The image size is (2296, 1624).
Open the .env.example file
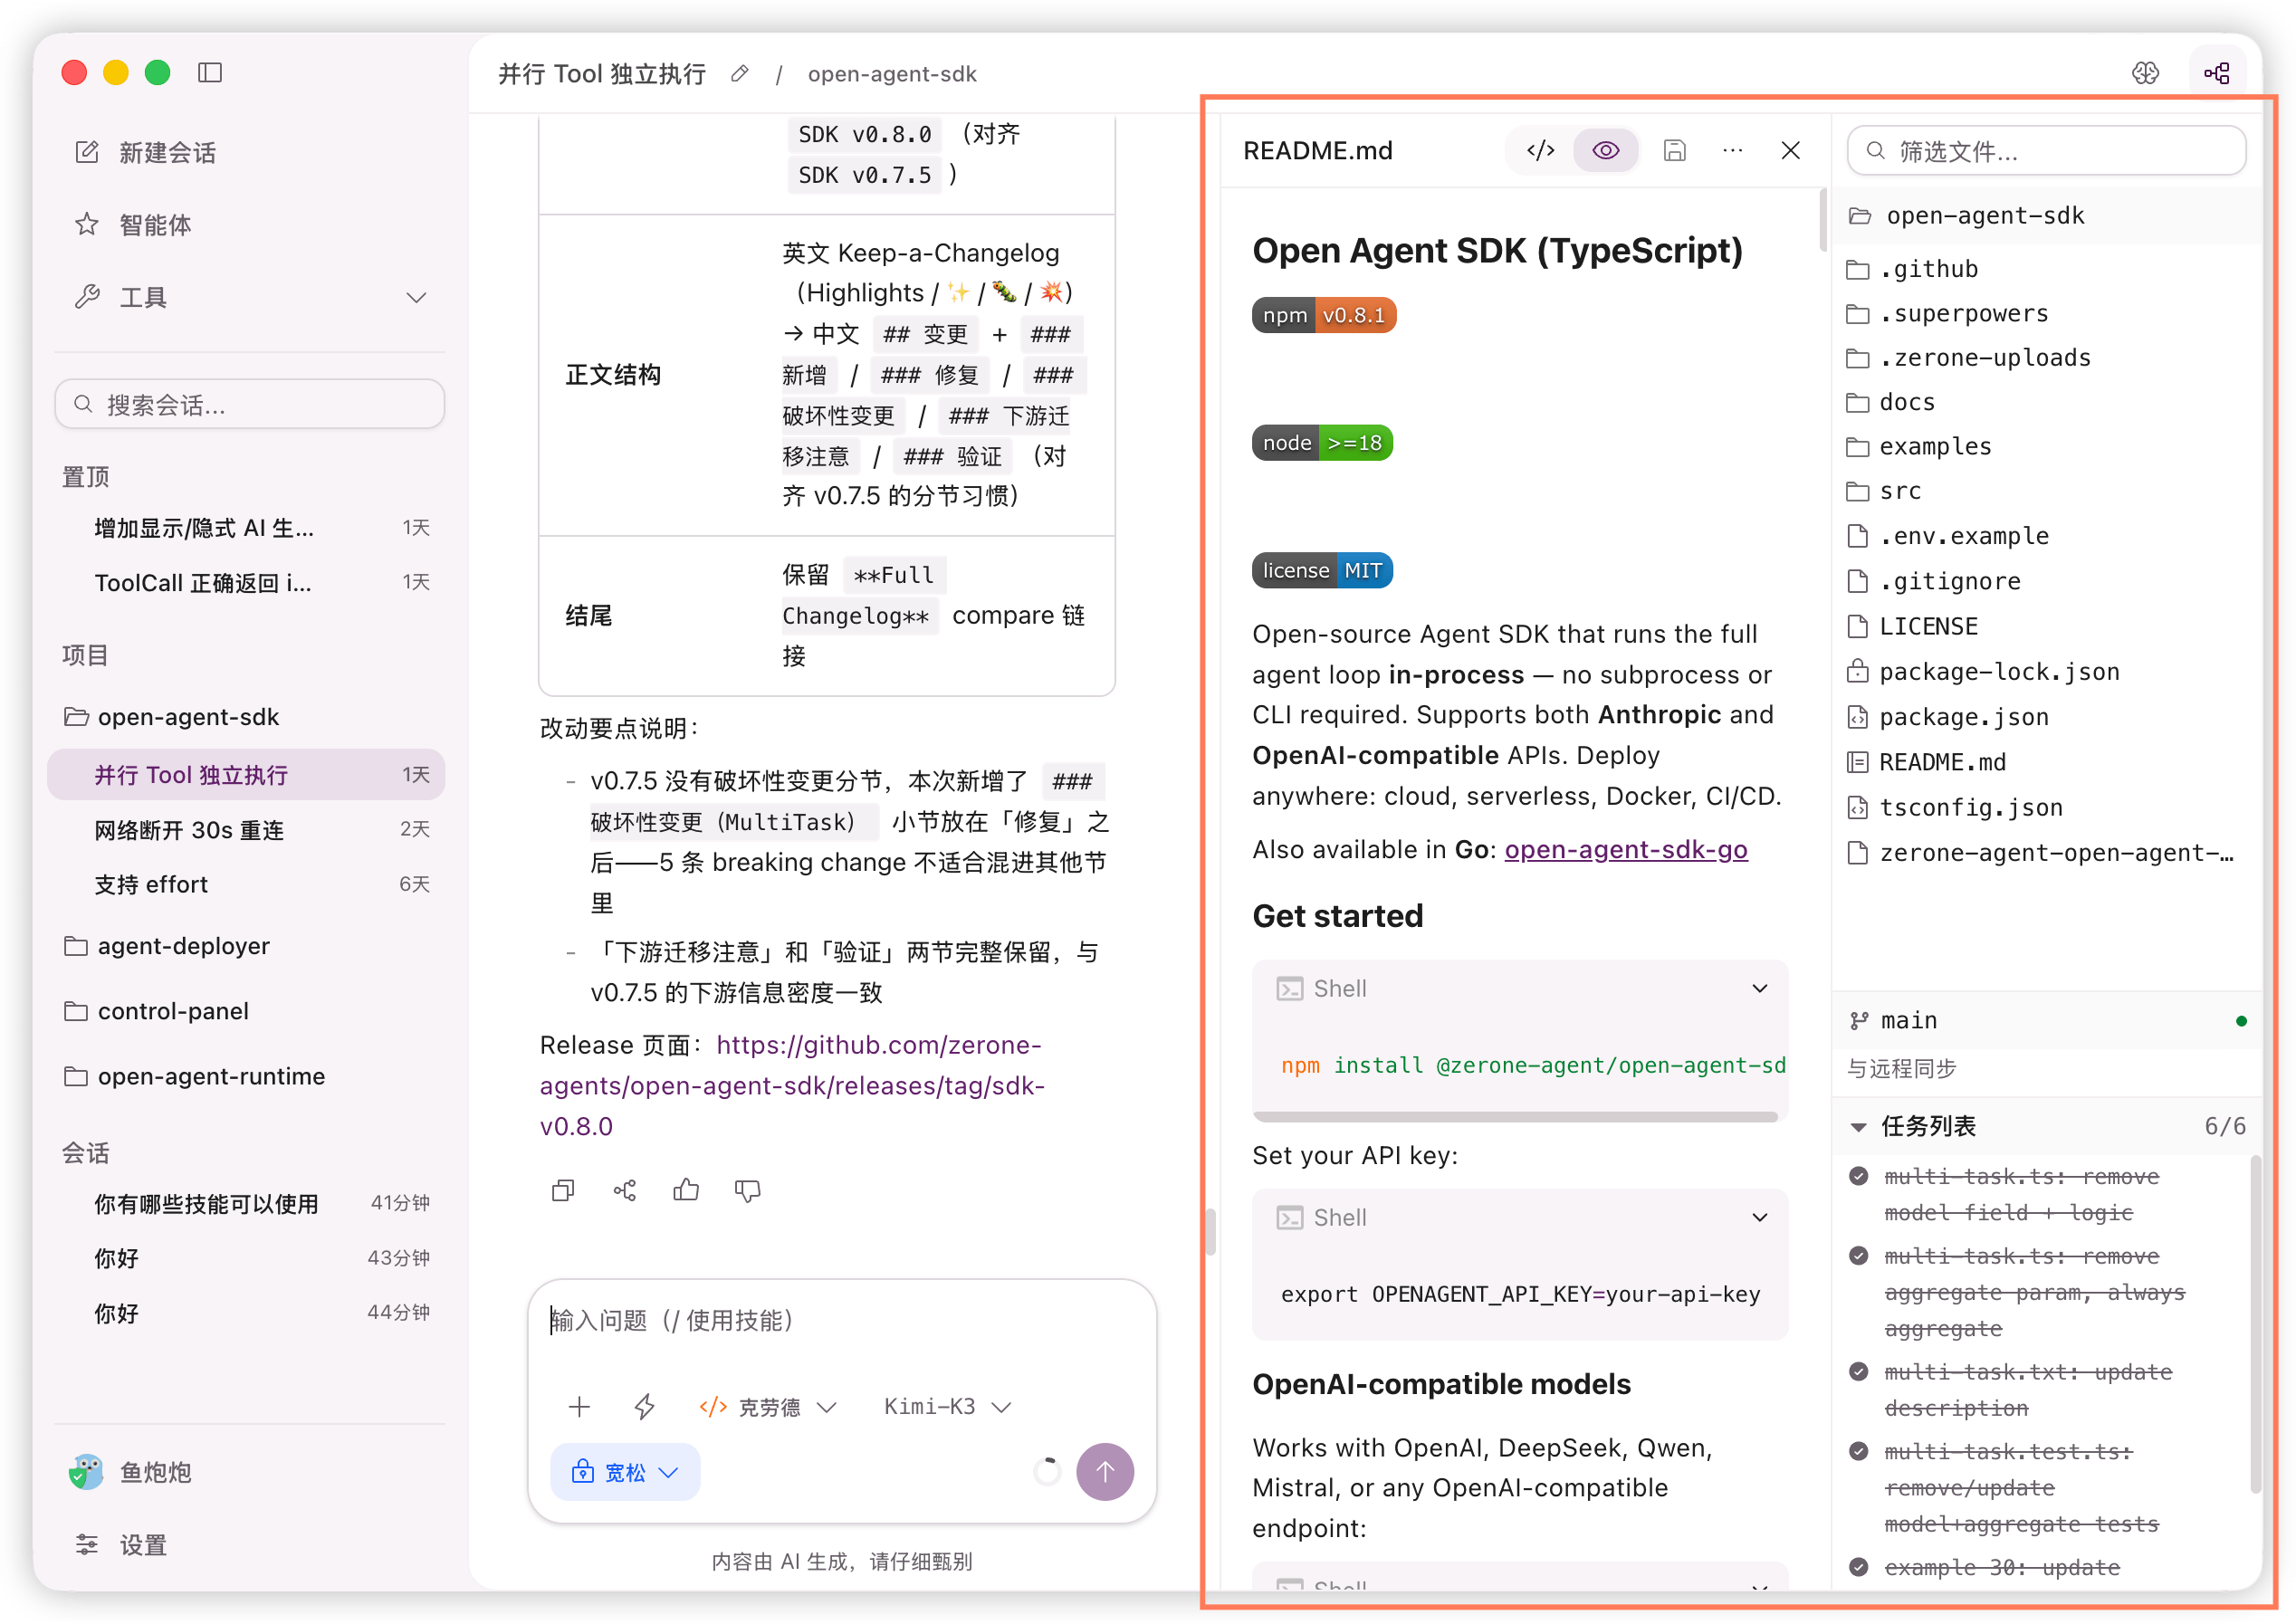pyautogui.click(x=1947, y=536)
